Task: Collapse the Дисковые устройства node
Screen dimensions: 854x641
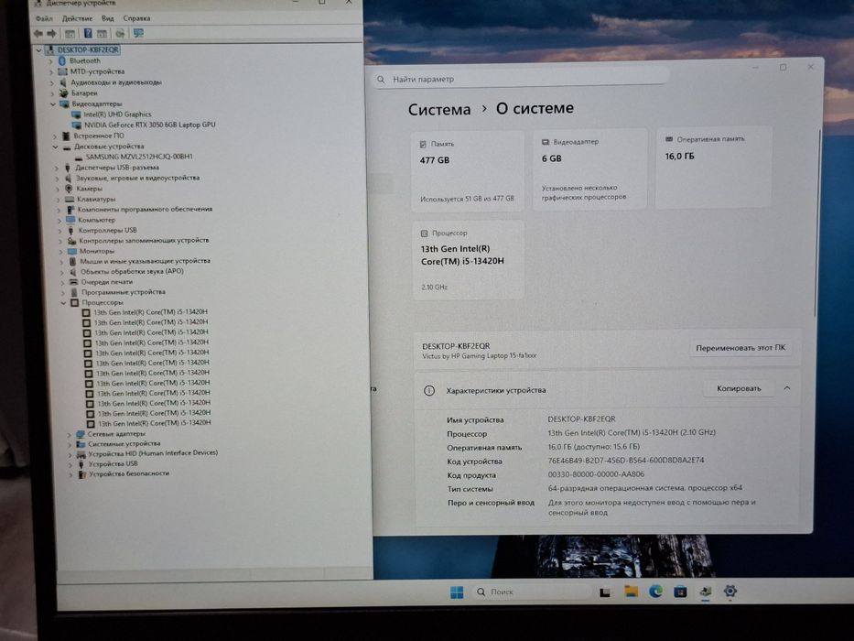Action: click(55, 147)
